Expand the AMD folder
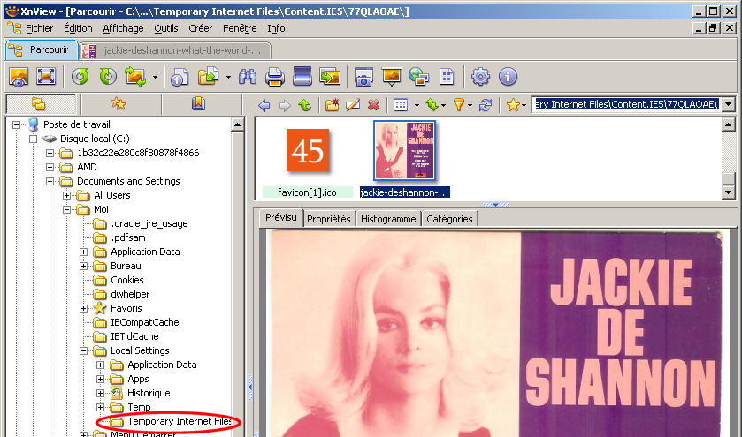 50,167
